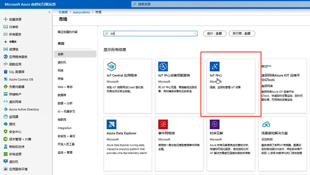
Task: Click the Virtual Machines (虚拟机) monitor icon
Action: pos(5,162)
